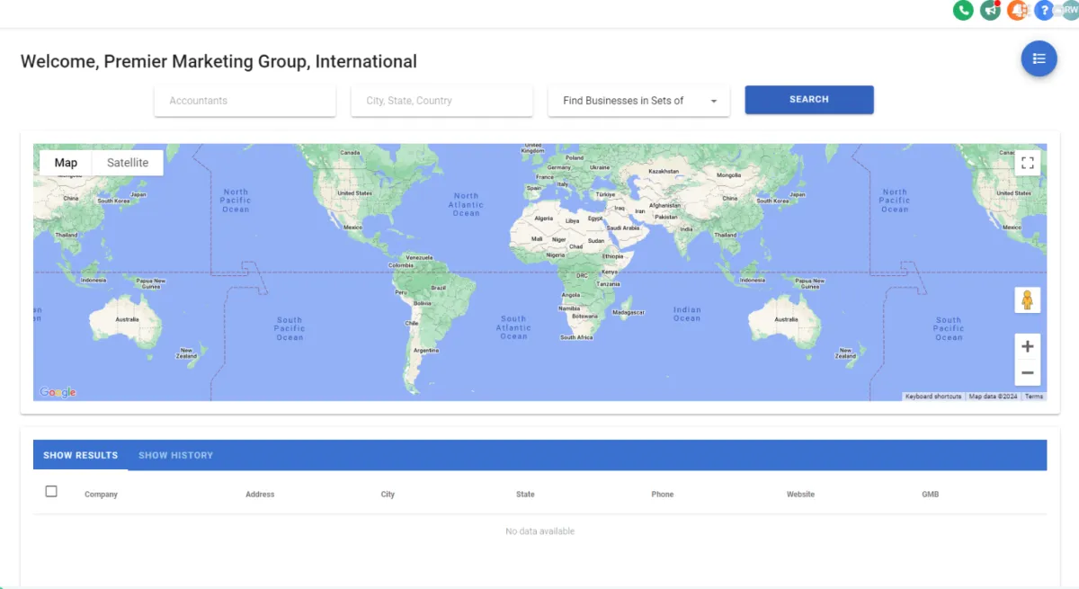Screen dimensions: 1079x589
Task: Expand the Find Businesses in Sets of dropdown
Action: click(x=638, y=101)
